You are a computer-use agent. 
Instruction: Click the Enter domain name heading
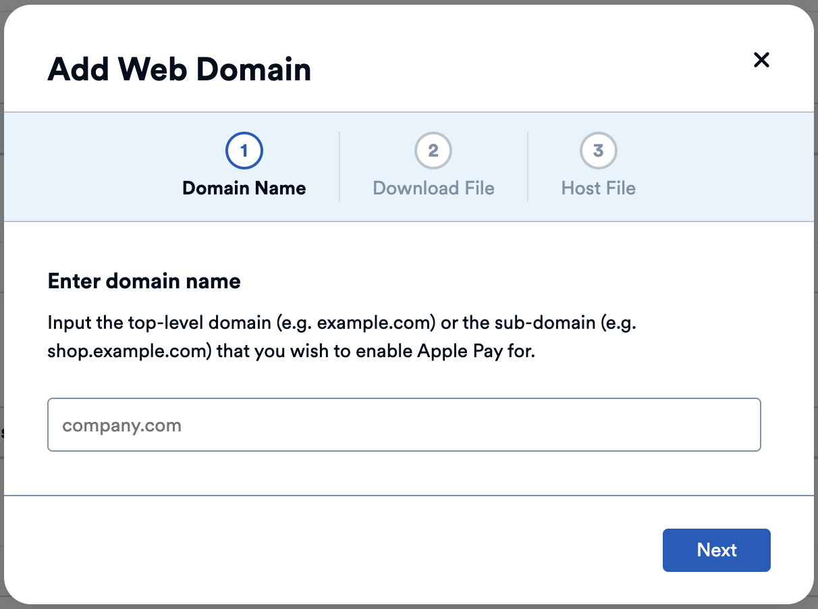pos(144,281)
